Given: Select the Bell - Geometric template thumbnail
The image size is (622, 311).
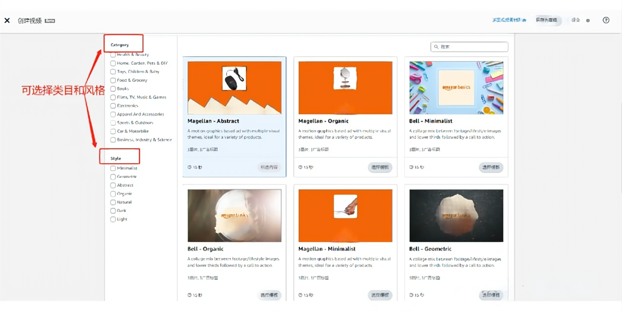Looking at the screenshot, I should pyautogui.click(x=456, y=216).
